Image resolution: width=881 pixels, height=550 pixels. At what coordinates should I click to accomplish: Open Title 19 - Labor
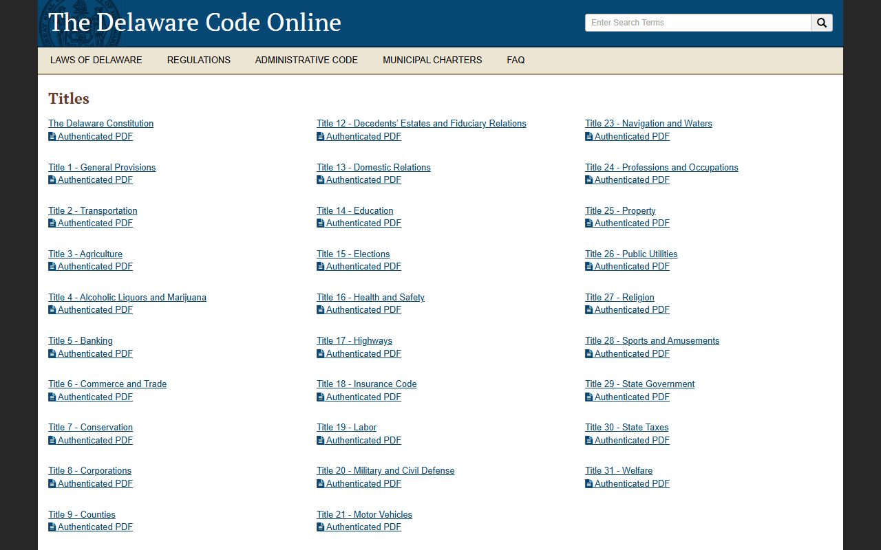tap(346, 427)
